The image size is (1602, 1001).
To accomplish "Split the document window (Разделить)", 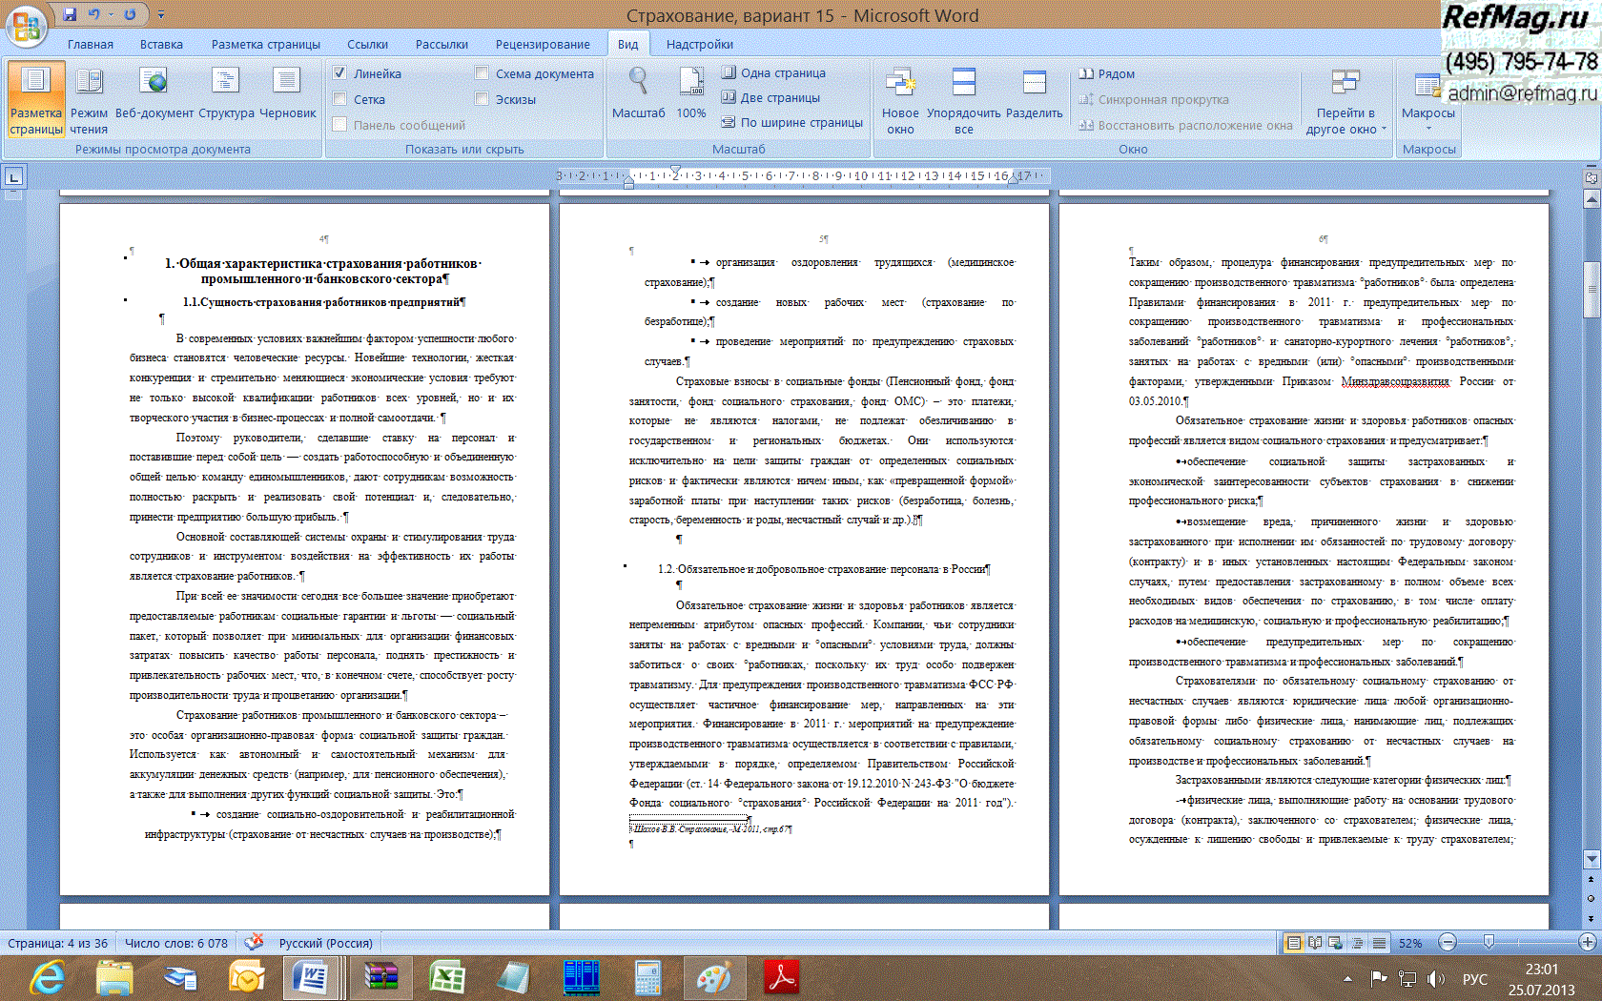I will tap(1034, 99).
